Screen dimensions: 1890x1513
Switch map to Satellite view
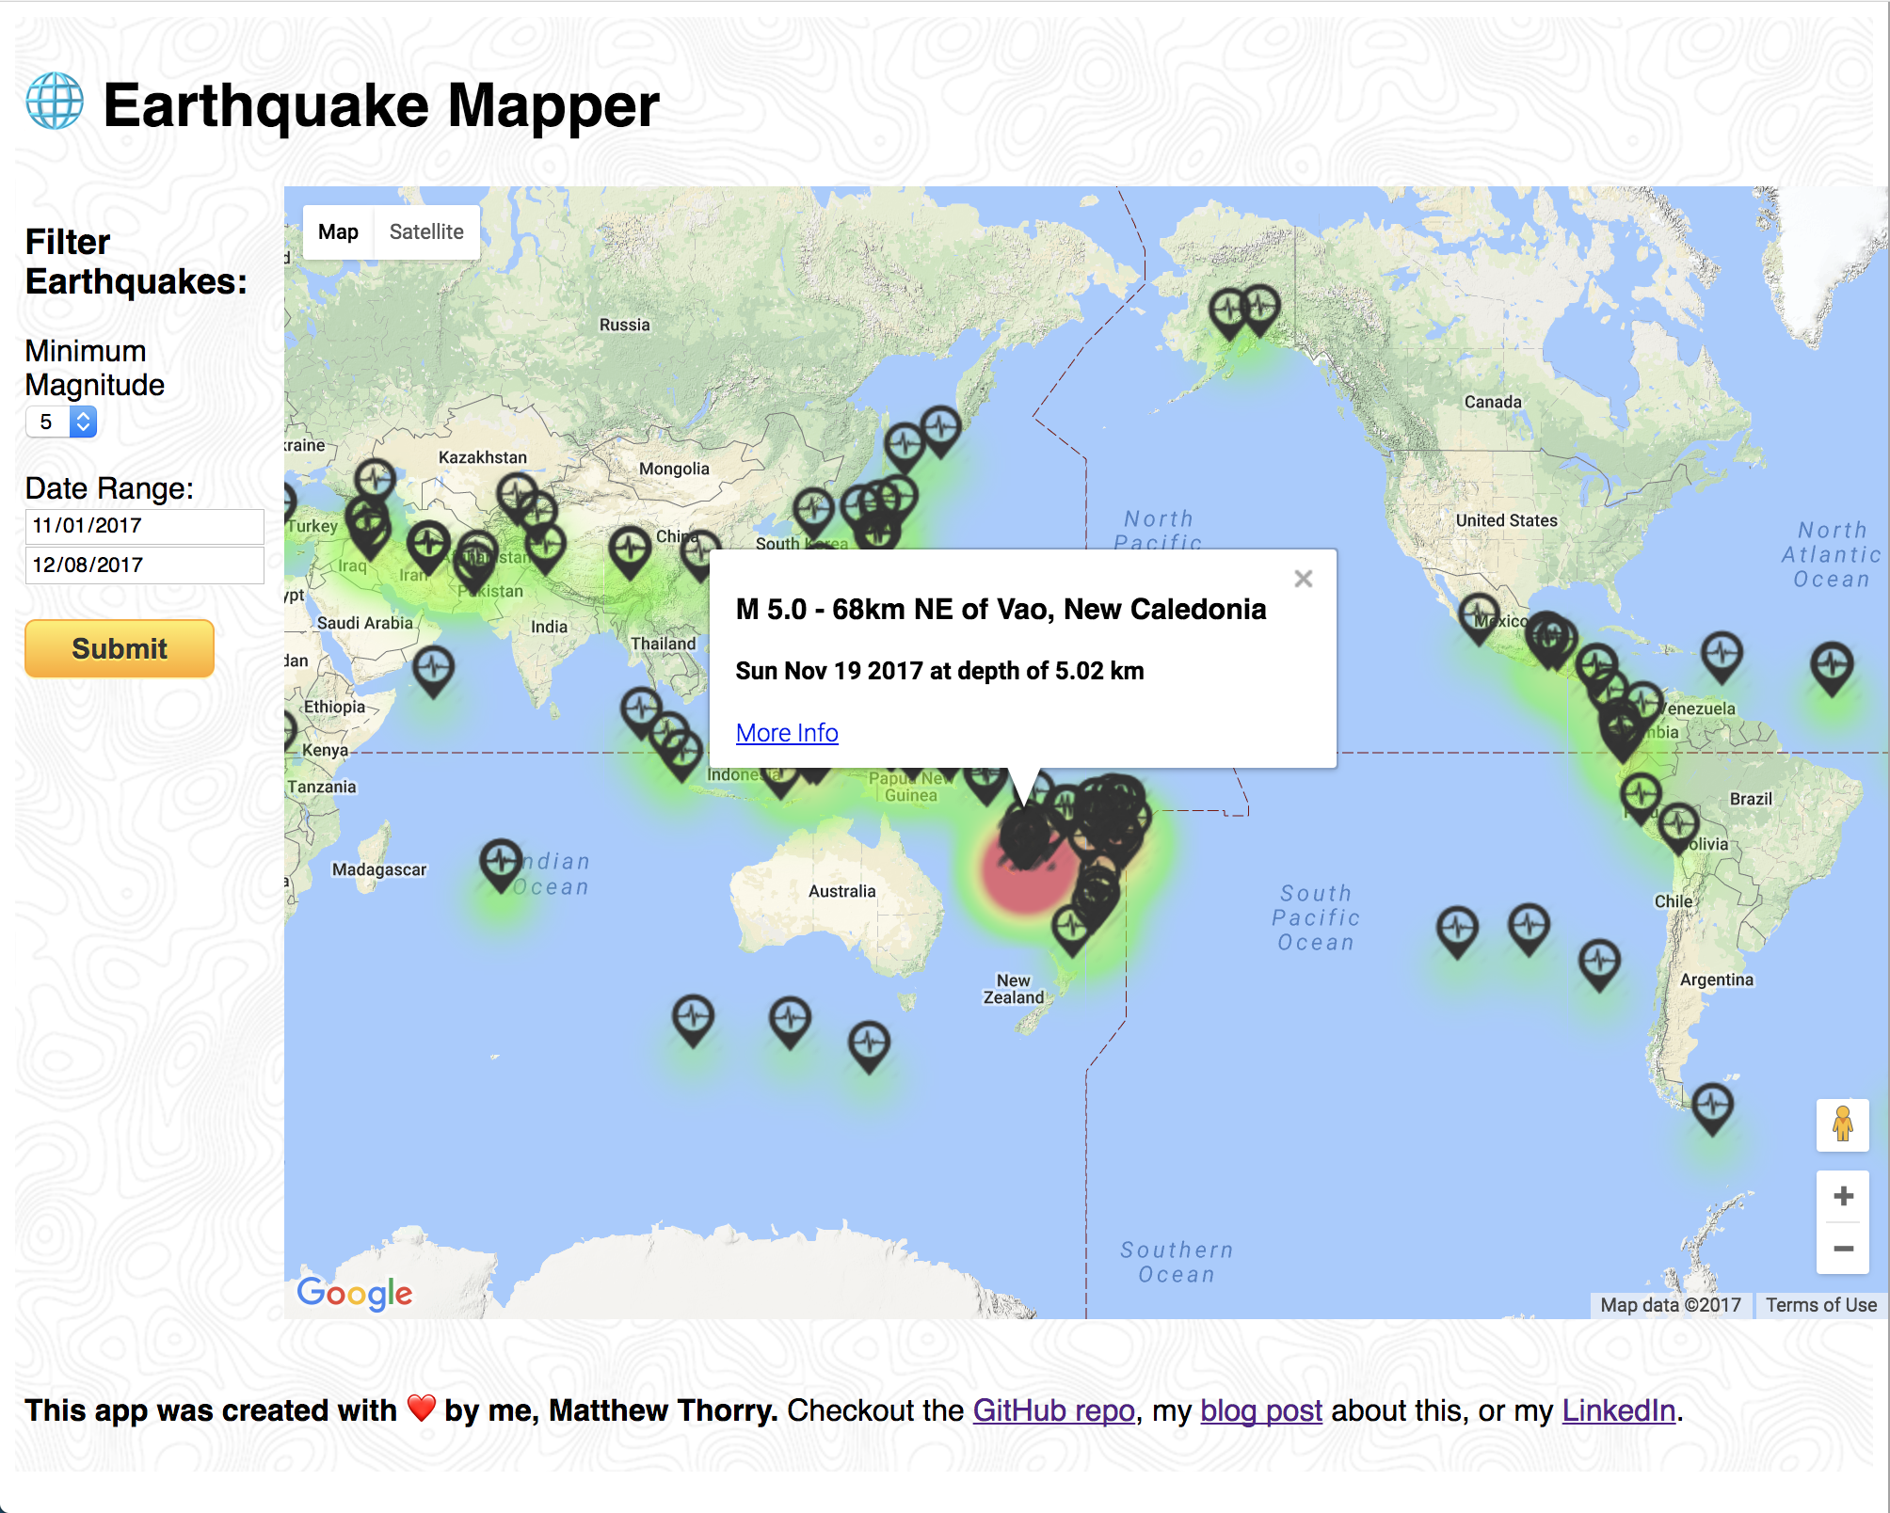[x=426, y=231]
